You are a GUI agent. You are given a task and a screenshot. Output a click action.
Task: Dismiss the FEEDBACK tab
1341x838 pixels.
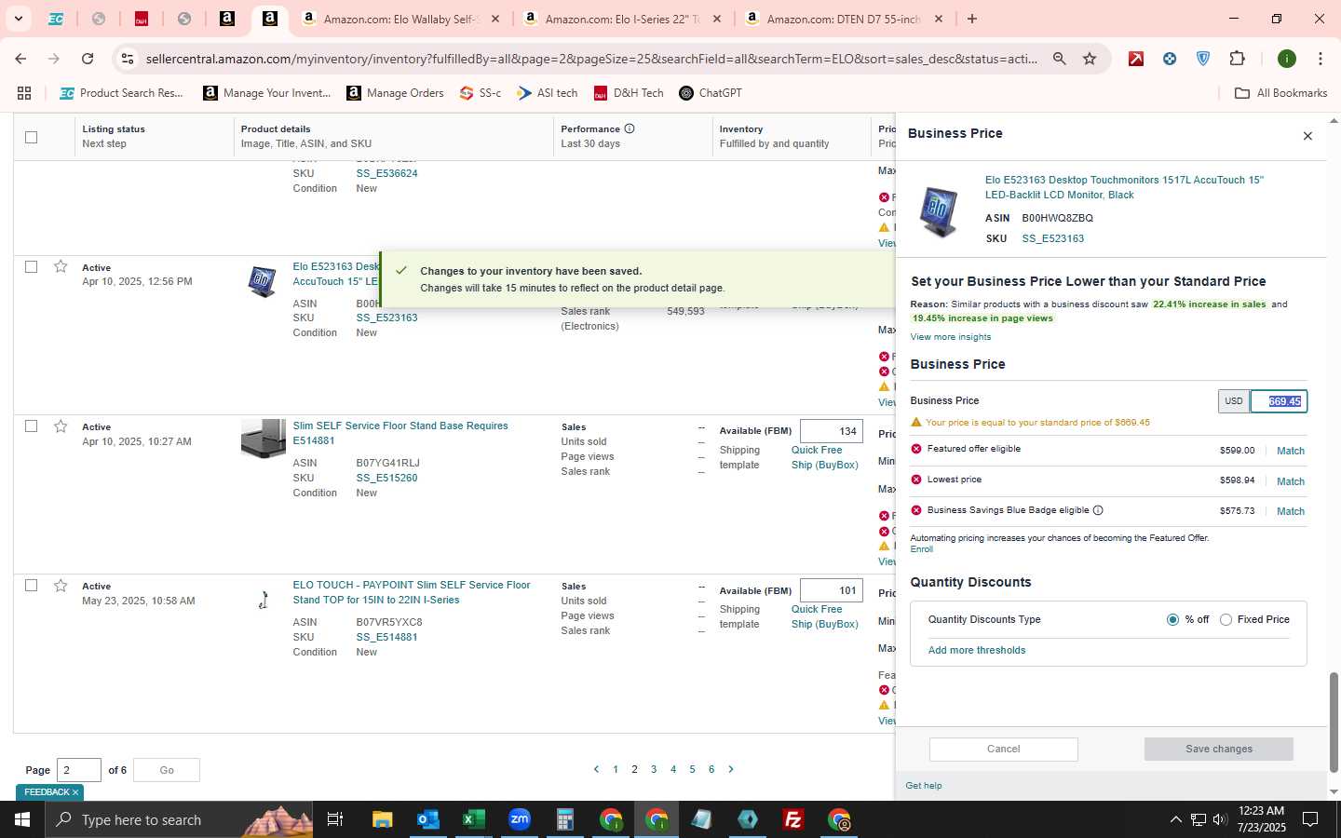tap(75, 792)
